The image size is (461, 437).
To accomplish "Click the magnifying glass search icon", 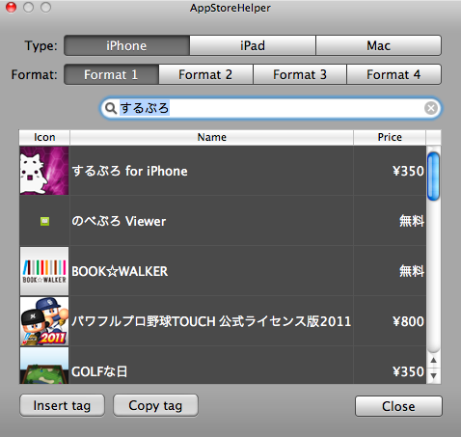I will (111, 108).
